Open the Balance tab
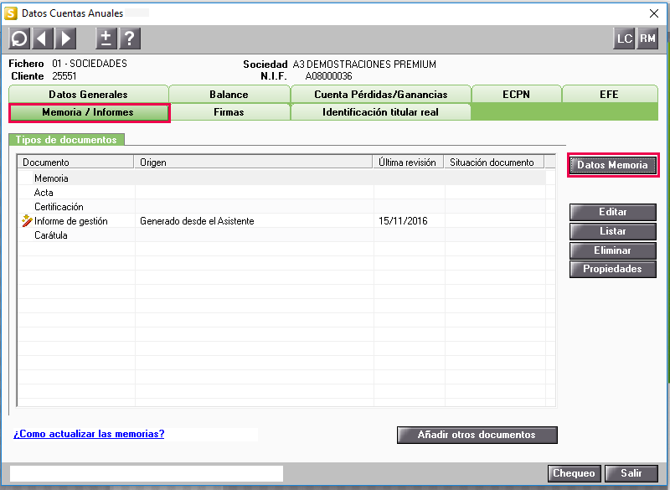Viewport: 670px width, 490px height. [229, 95]
